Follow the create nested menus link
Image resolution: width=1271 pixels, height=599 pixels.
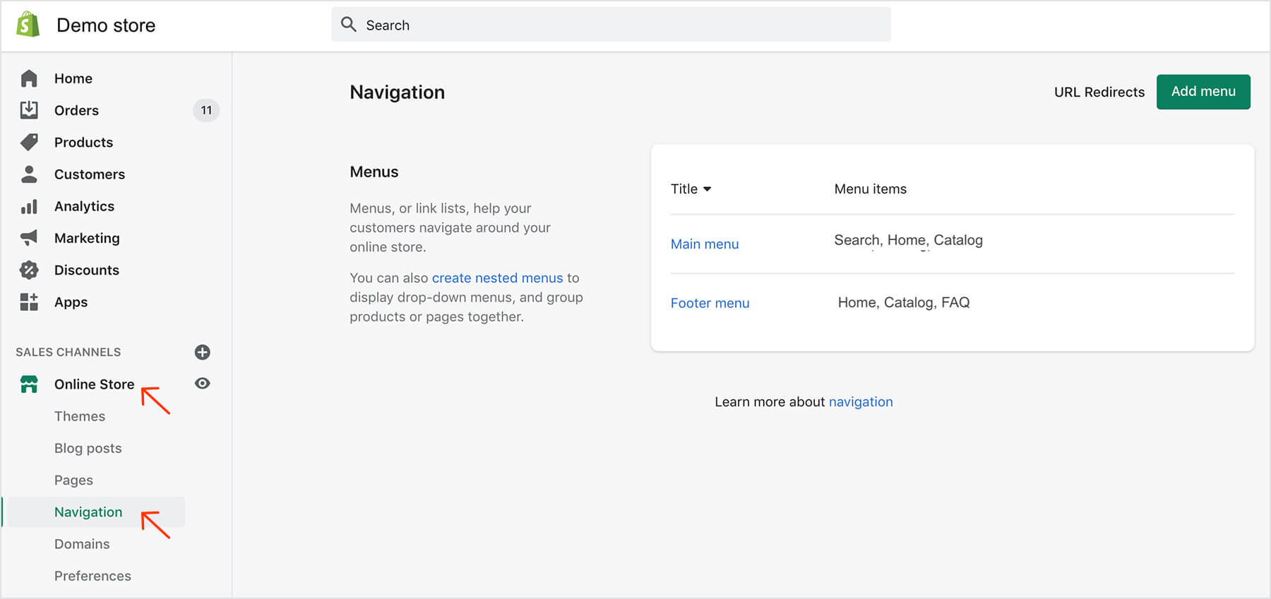497,278
